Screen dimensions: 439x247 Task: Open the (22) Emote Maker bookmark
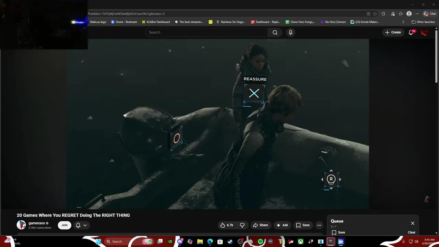[x=365, y=22]
